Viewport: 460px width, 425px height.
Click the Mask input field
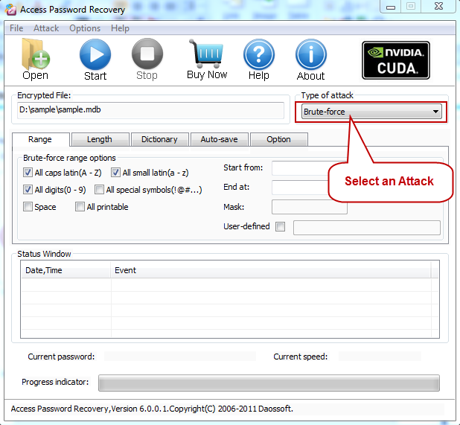coord(310,207)
